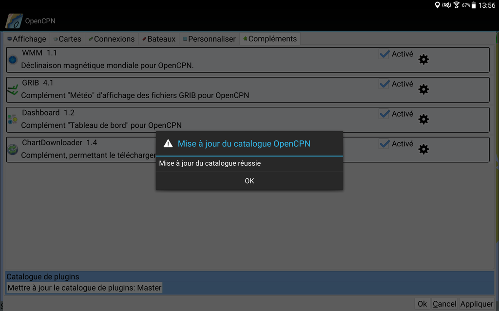This screenshot has width=499, height=311.
Task: Open WMM plugin settings gear
Action: click(423, 59)
